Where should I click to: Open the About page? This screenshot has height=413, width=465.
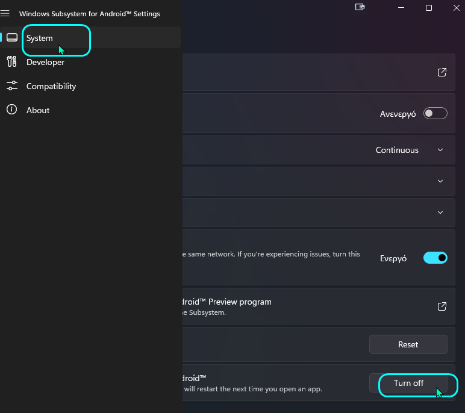pos(90,110)
